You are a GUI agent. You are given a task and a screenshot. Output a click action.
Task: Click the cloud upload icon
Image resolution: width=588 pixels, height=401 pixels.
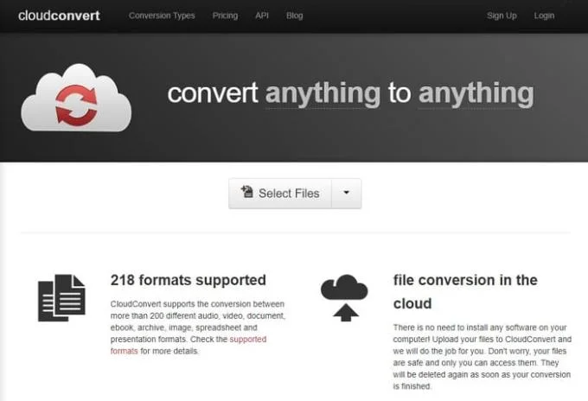coord(344,298)
